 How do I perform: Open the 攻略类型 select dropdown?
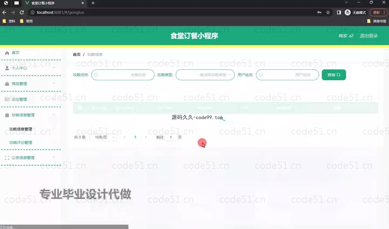(x=205, y=75)
